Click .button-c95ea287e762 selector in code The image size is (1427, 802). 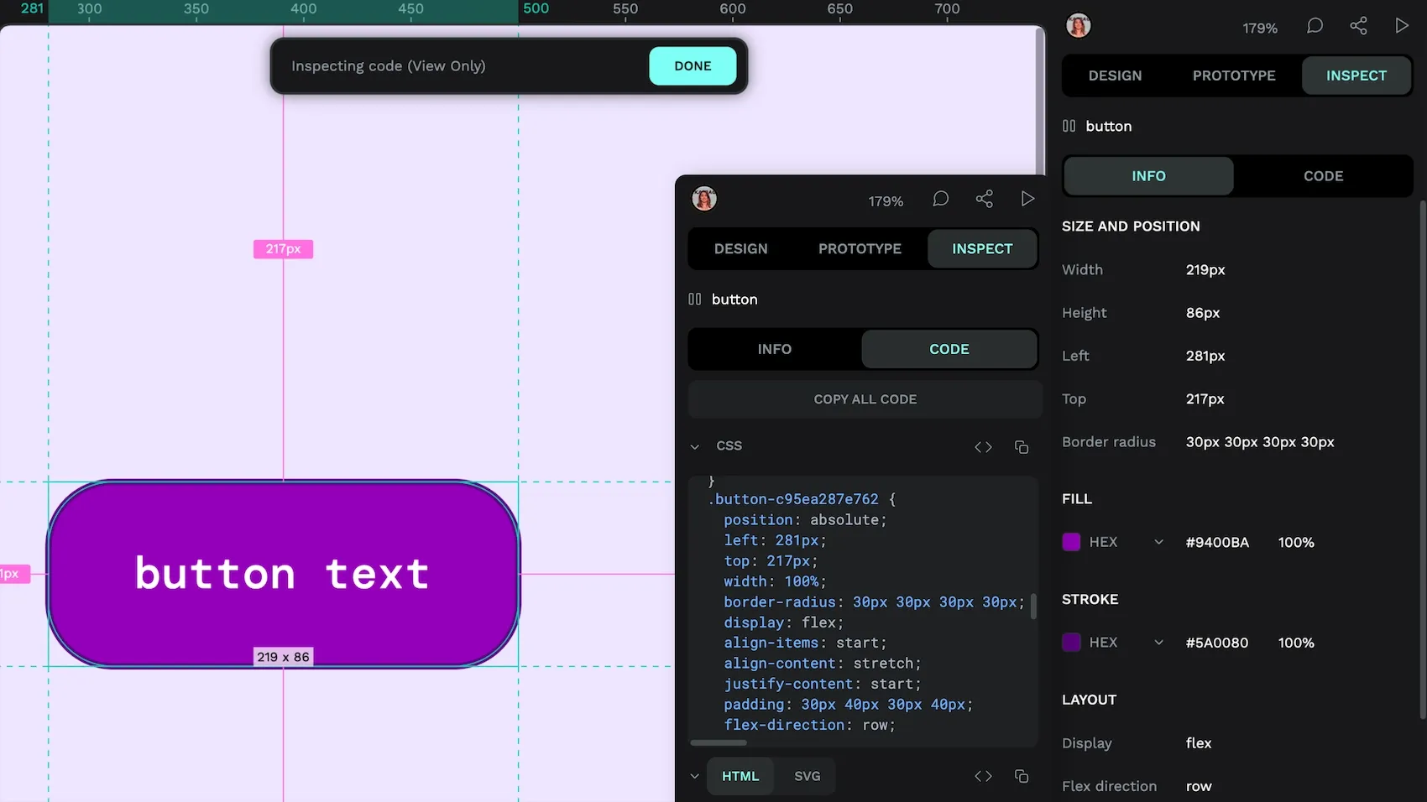pos(794,499)
